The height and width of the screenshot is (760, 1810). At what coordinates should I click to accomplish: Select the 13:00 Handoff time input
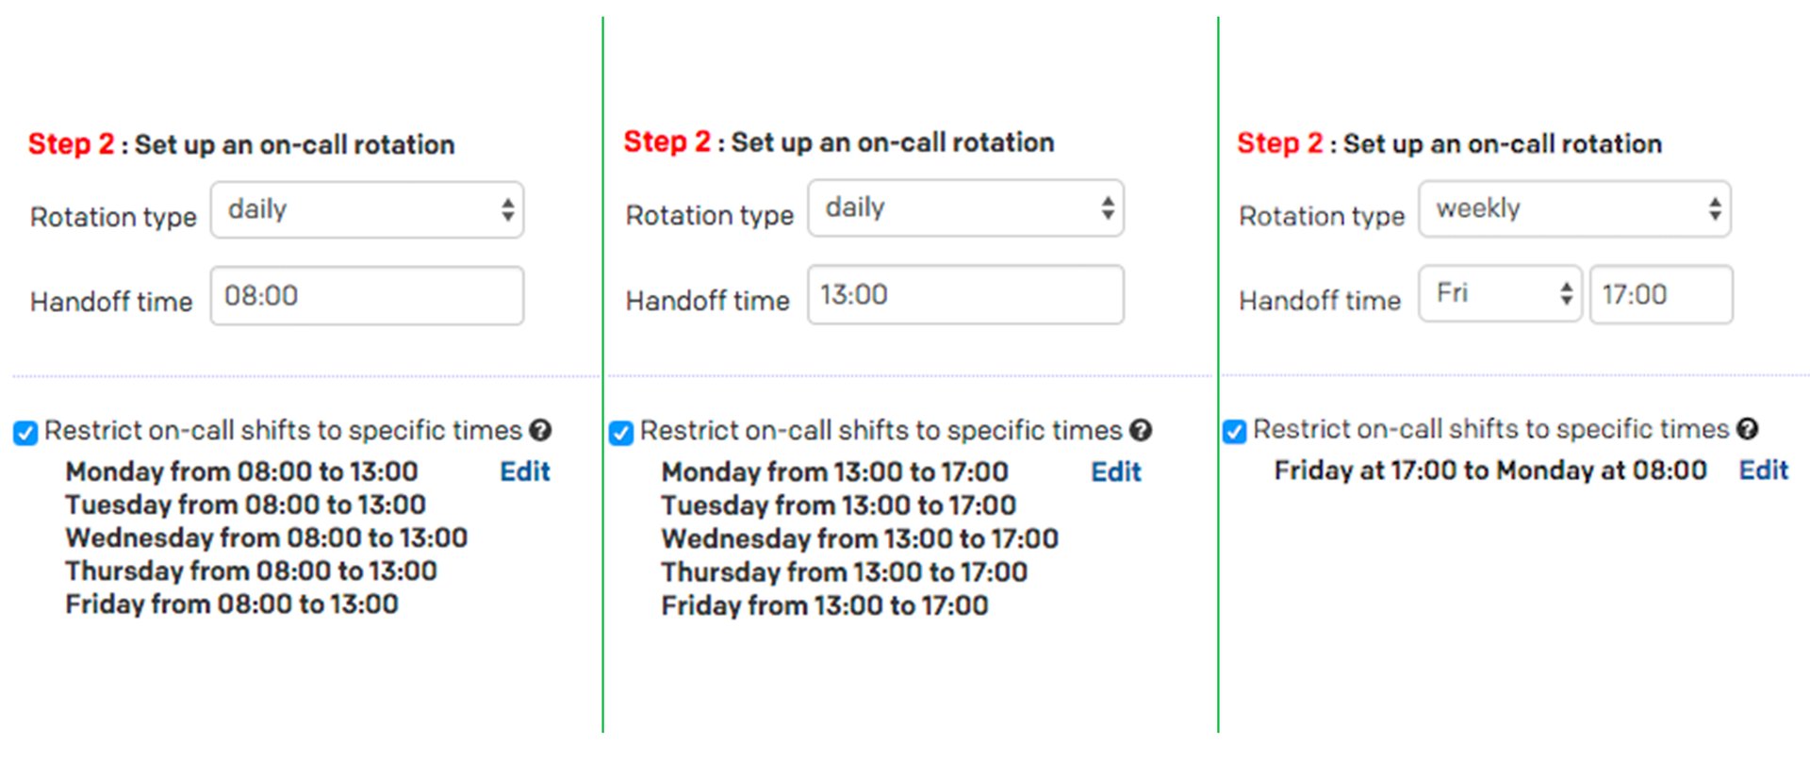[964, 294]
